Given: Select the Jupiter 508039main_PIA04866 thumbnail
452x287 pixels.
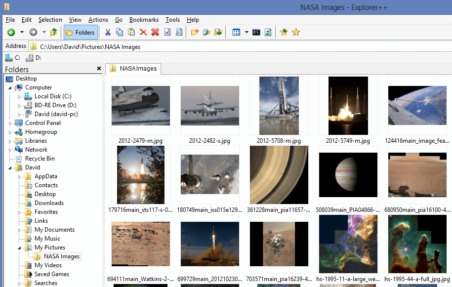Looking at the screenshot, I should (348, 175).
